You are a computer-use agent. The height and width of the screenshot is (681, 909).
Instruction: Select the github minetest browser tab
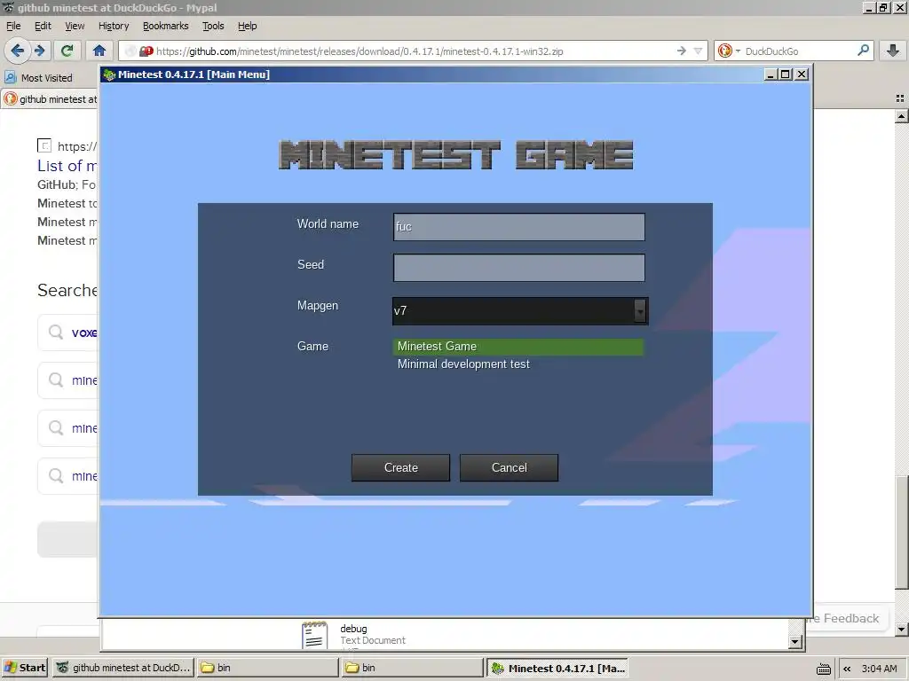pyautogui.click(x=50, y=99)
